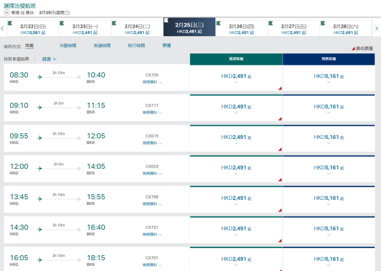The width and height of the screenshot is (381, 271).
Task: Sort results by 抵達時間
Action: point(102,46)
